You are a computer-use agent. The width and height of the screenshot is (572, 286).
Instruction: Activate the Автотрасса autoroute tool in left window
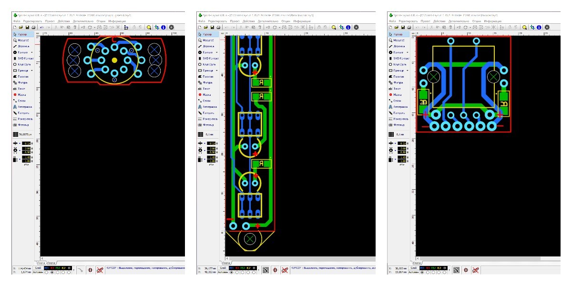click(x=22, y=107)
